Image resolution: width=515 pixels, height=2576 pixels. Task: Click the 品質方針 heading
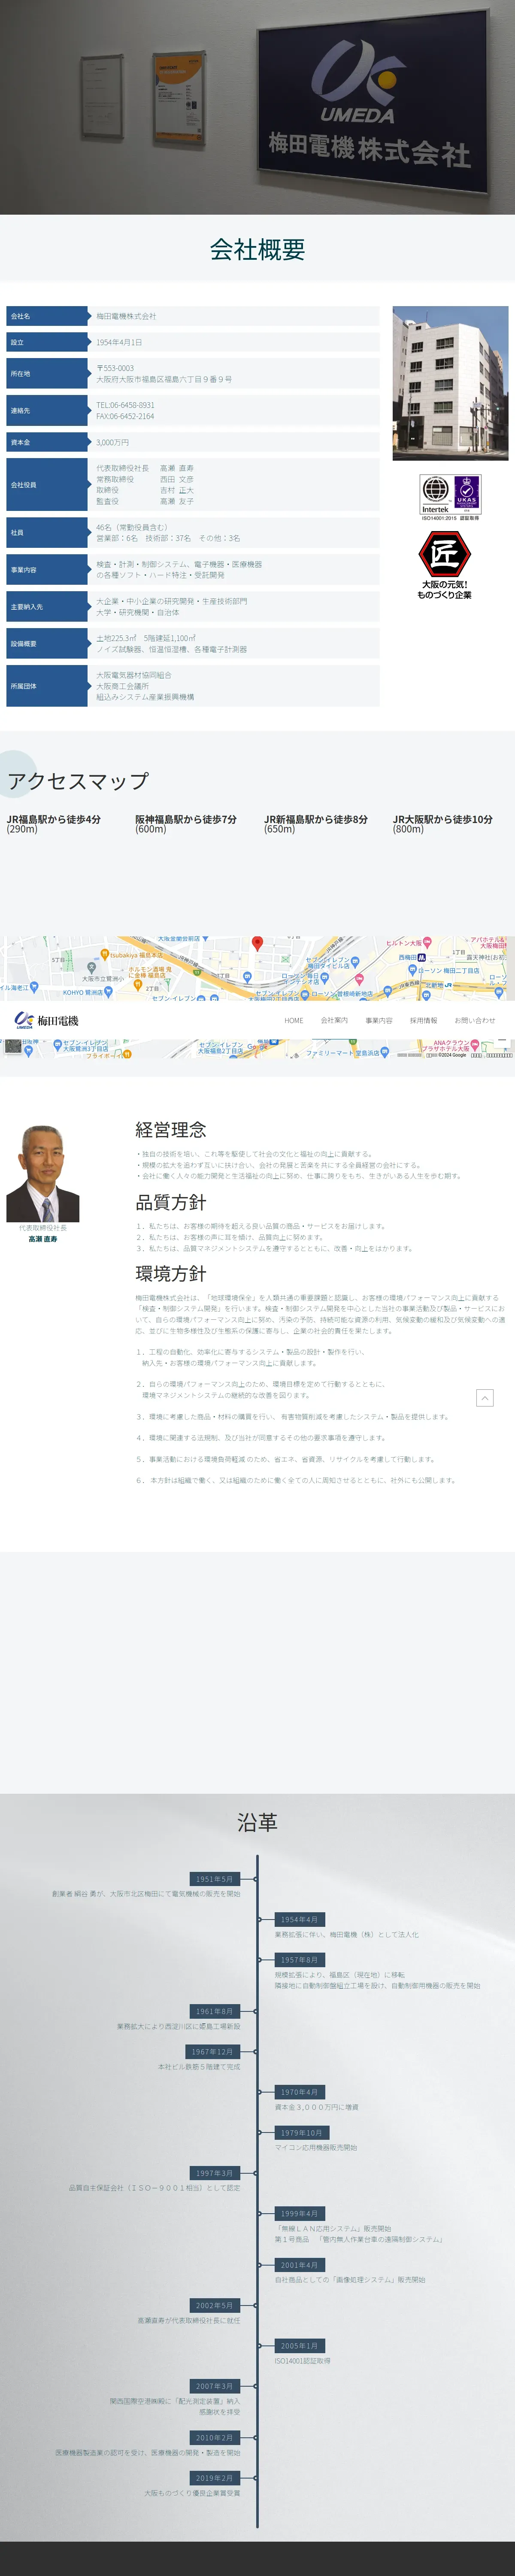171,1202
